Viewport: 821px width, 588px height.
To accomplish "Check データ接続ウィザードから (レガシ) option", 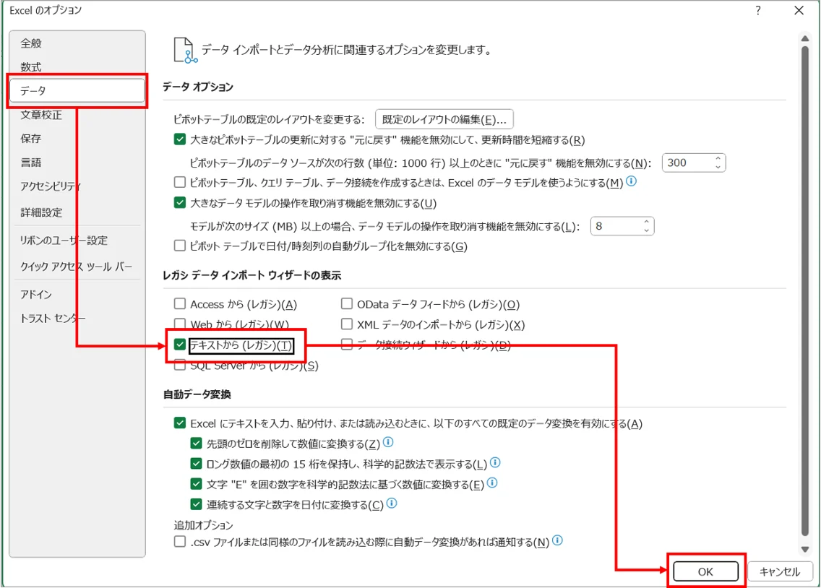I will click(x=347, y=345).
